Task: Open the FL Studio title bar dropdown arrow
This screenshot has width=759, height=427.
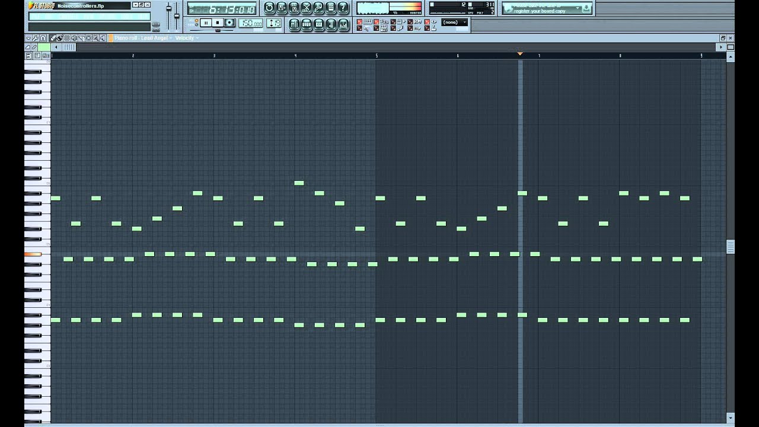Action: point(136,5)
